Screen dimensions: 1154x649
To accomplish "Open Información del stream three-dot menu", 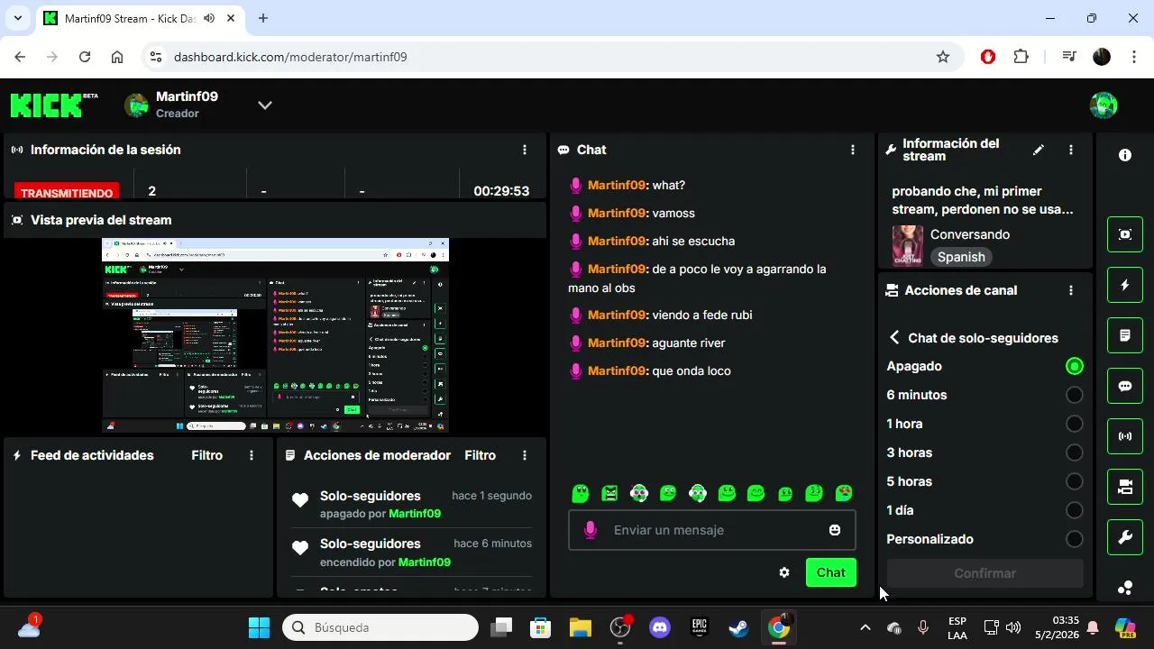I will point(1071,150).
